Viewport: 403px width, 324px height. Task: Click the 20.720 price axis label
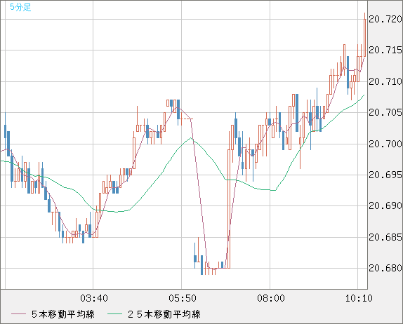[x=385, y=19]
